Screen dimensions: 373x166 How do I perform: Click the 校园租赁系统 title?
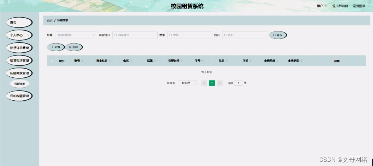pos(187,6)
